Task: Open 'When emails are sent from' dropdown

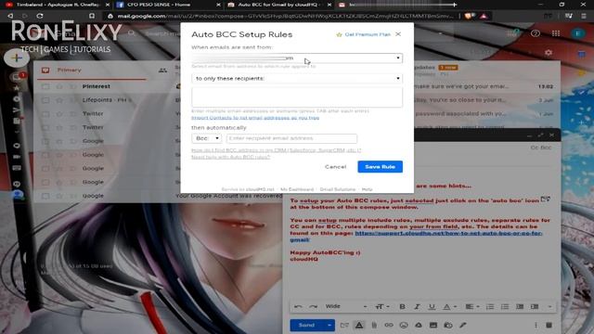Action: (297, 58)
